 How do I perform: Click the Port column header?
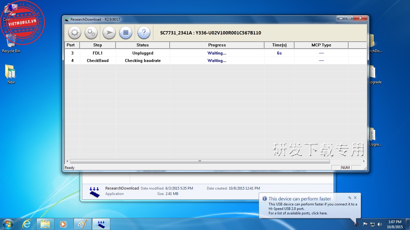click(x=72, y=45)
